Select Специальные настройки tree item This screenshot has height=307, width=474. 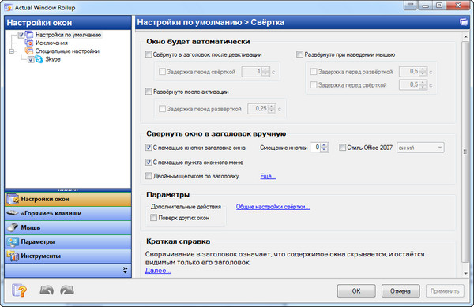coord(67,51)
